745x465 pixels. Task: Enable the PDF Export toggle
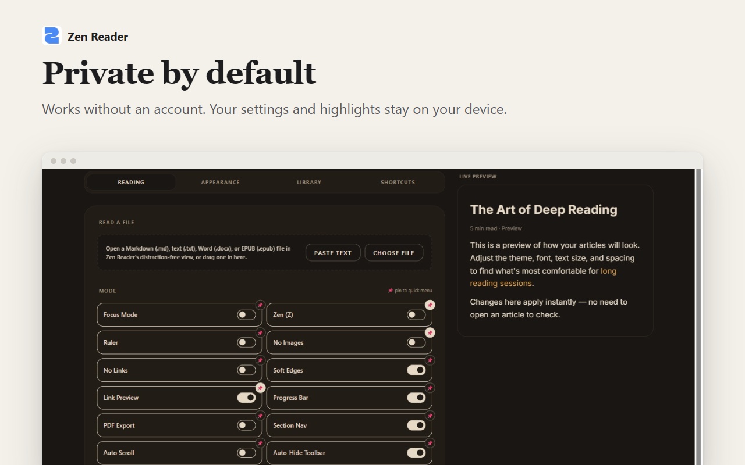click(246, 425)
